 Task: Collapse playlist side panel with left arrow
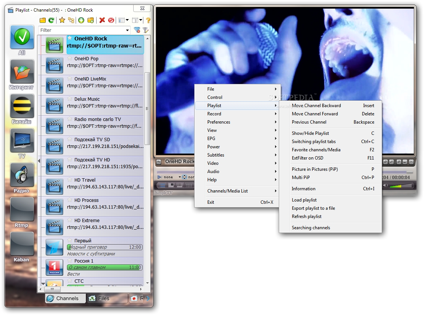pyautogui.click(x=39, y=161)
